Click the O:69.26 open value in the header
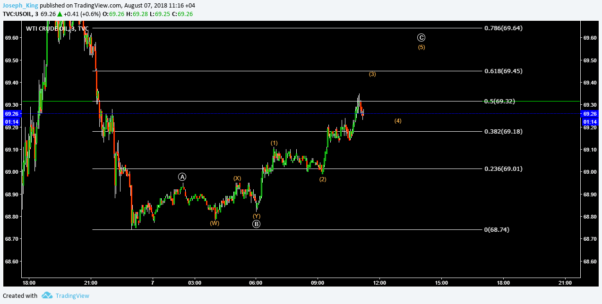The height and width of the screenshot is (304, 602). point(113,14)
